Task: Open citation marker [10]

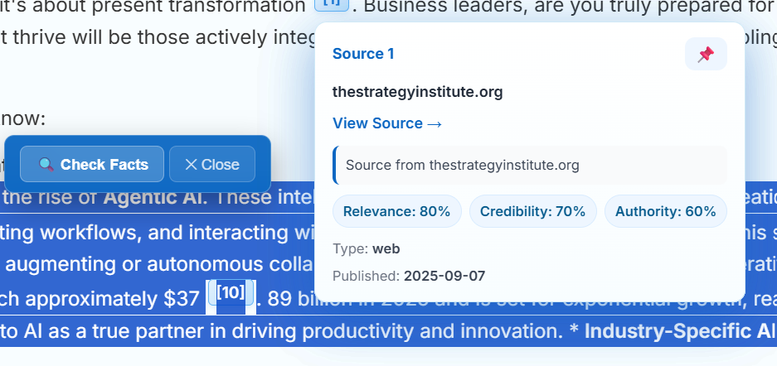Action: (x=231, y=292)
